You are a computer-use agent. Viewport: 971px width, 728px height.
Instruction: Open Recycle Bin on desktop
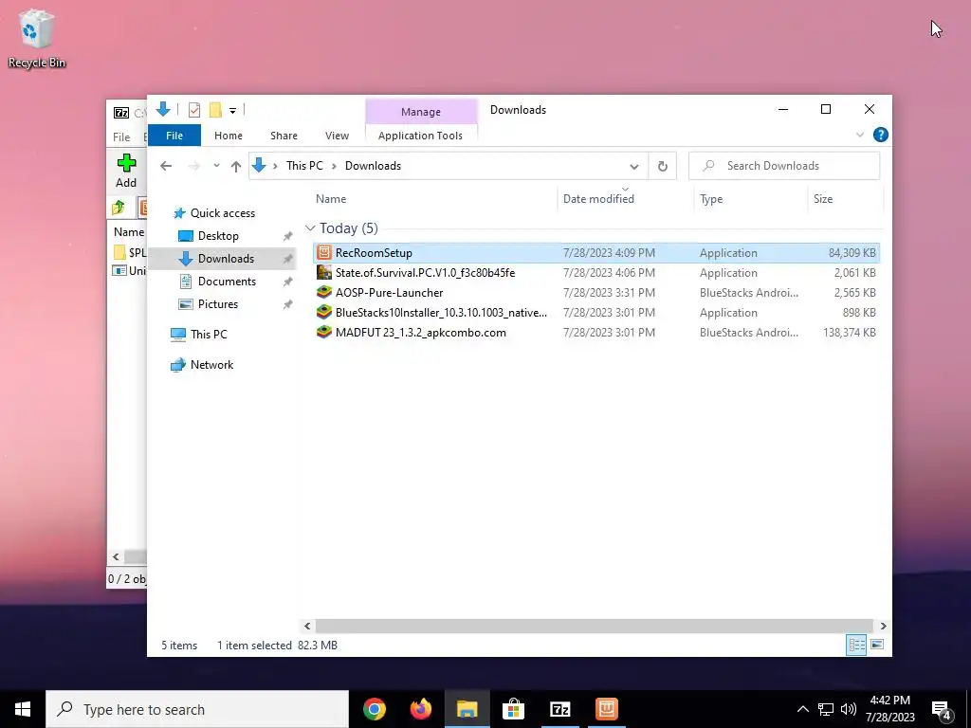37,38
